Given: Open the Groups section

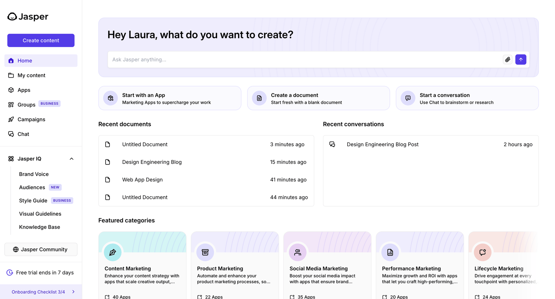Looking at the screenshot, I should [41, 105].
